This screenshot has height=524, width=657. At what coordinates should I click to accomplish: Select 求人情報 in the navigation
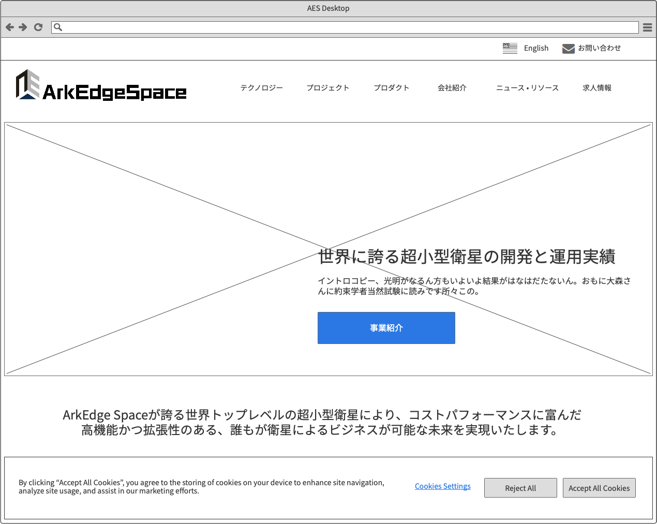596,88
